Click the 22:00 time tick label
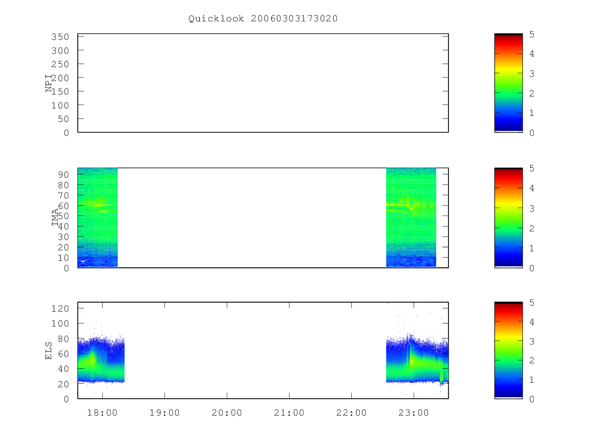The width and height of the screenshot is (598, 448). (x=351, y=413)
